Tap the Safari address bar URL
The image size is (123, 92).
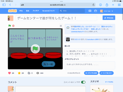tap(57, 5)
